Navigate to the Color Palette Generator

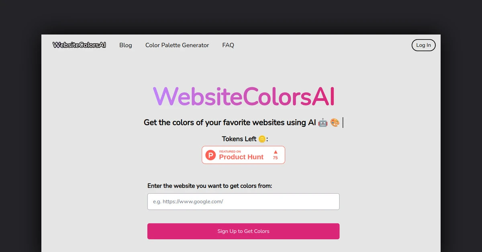coord(177,45)
